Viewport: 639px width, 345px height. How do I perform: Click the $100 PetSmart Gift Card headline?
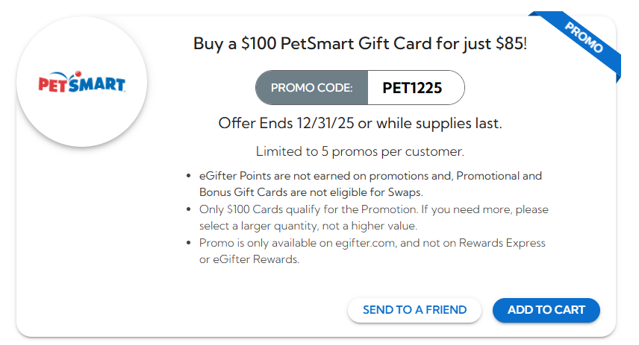359,43
